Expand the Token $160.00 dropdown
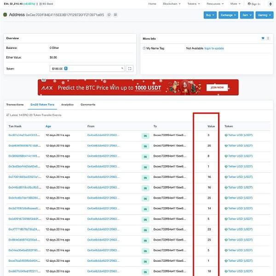276x276 pixels. click(87, 69)
